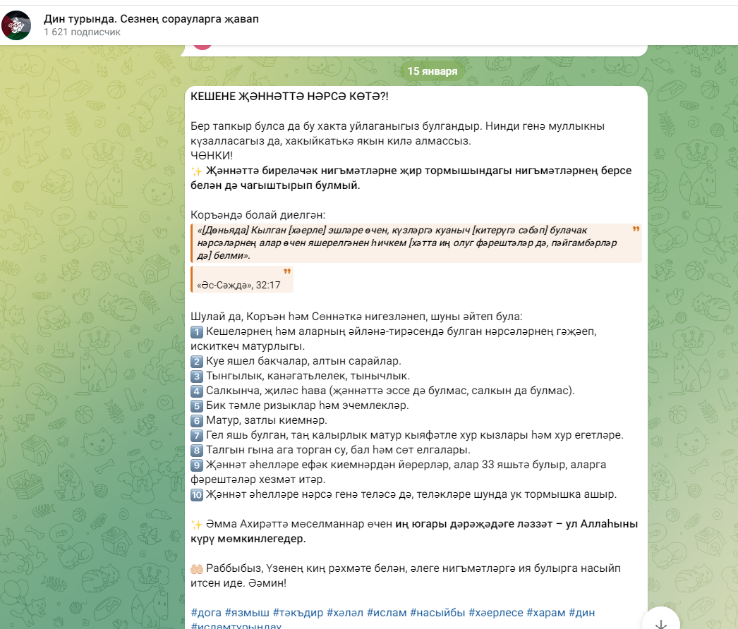Open hashtag #харам
Viewport: 738px width, 629px height.
pos(545,613)
